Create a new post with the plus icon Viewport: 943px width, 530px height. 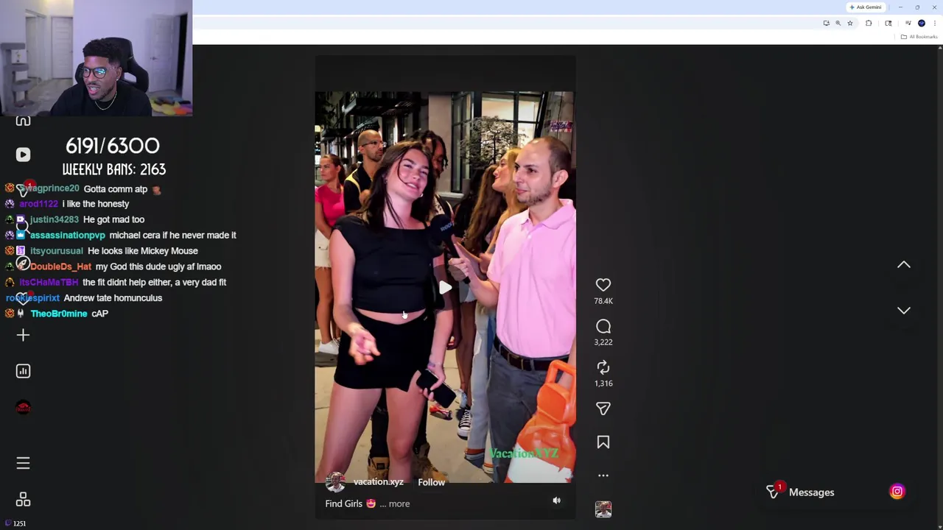[x=23, y=336]
